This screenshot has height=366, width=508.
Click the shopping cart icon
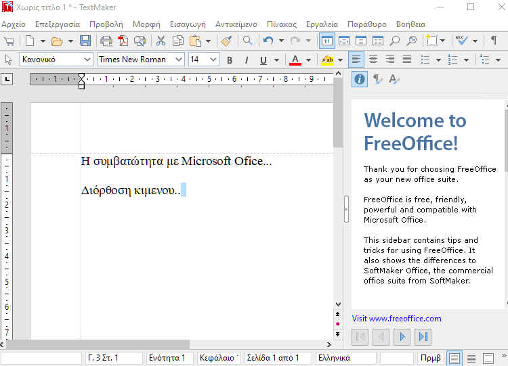pos(9,41)
